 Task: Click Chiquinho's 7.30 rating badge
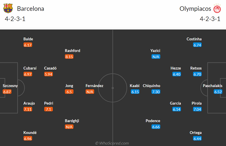click(156, 92)
